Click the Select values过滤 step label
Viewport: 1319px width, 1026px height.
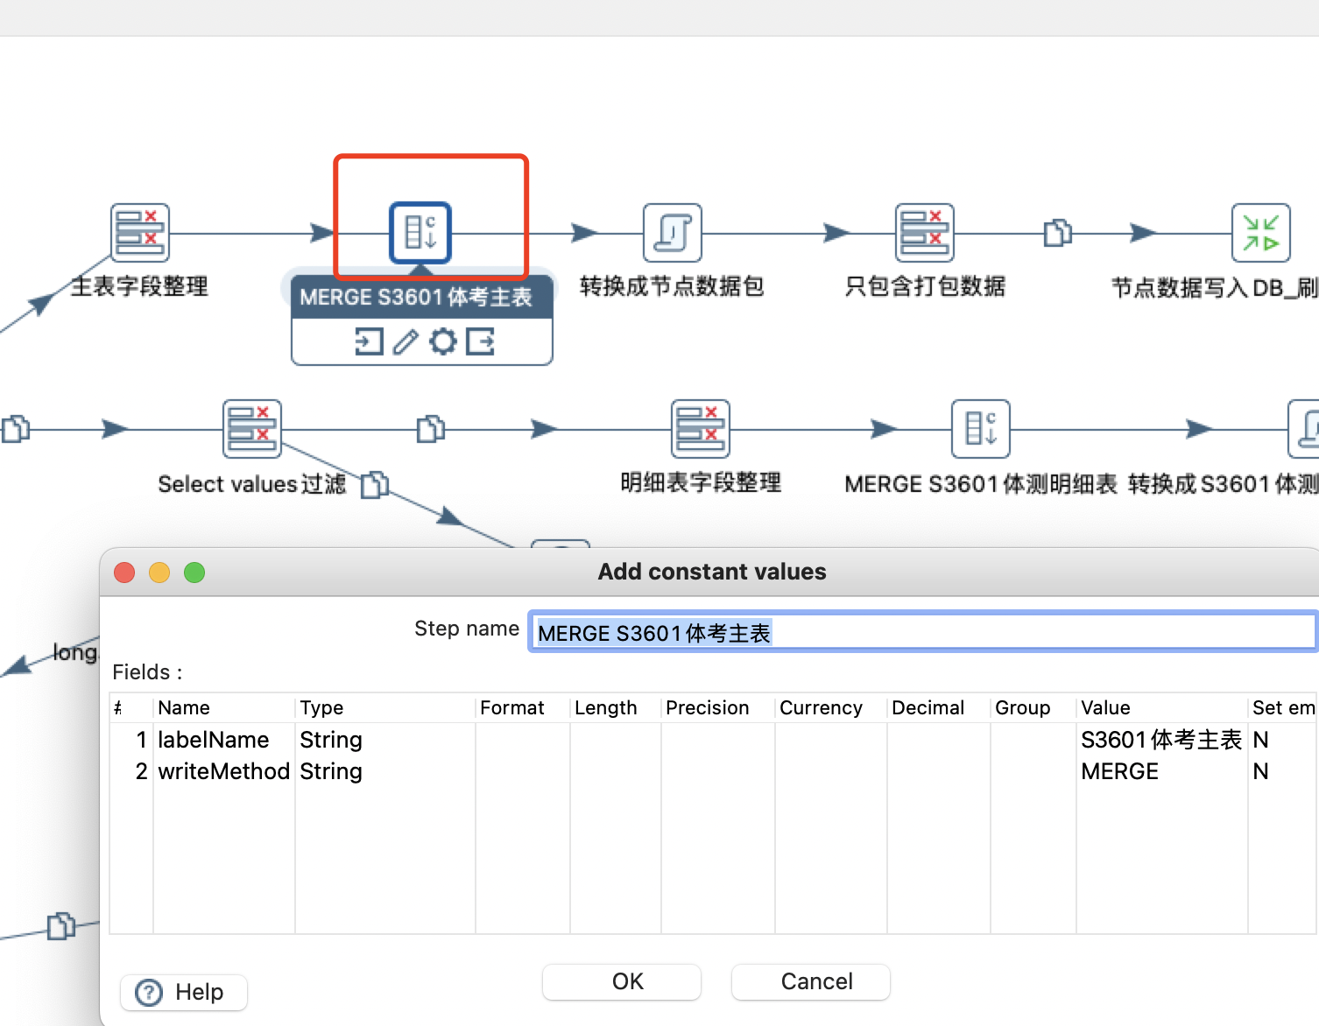tap(252, 484)
